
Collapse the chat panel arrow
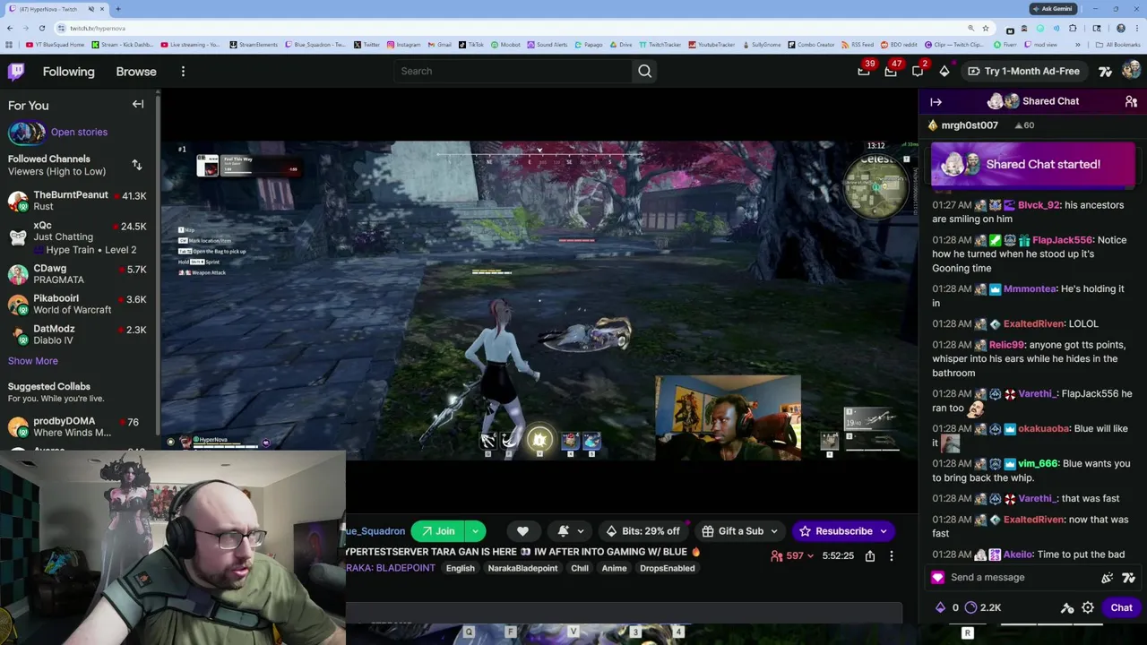pyautogui.click(x=936, y=101)
